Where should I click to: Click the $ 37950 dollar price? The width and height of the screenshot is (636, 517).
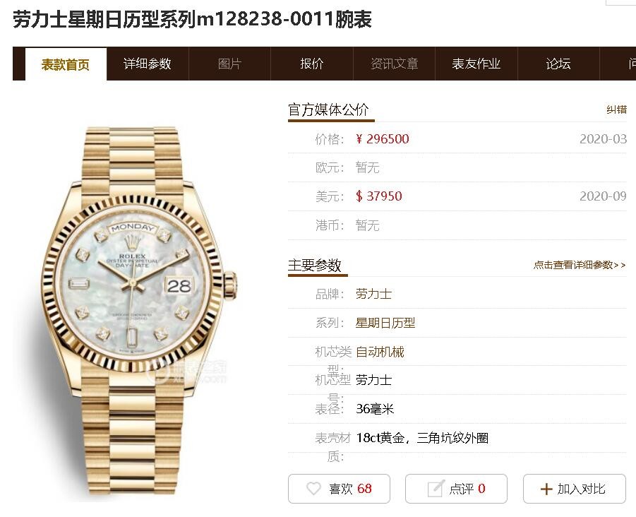coord(378,196)
